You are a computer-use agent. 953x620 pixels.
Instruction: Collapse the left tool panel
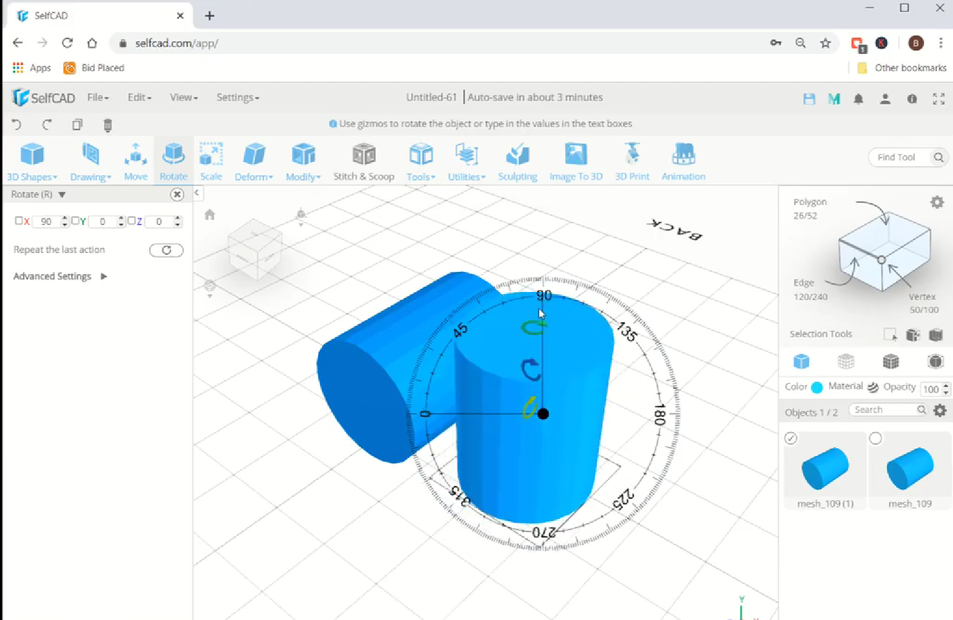(x=196, y=193)
